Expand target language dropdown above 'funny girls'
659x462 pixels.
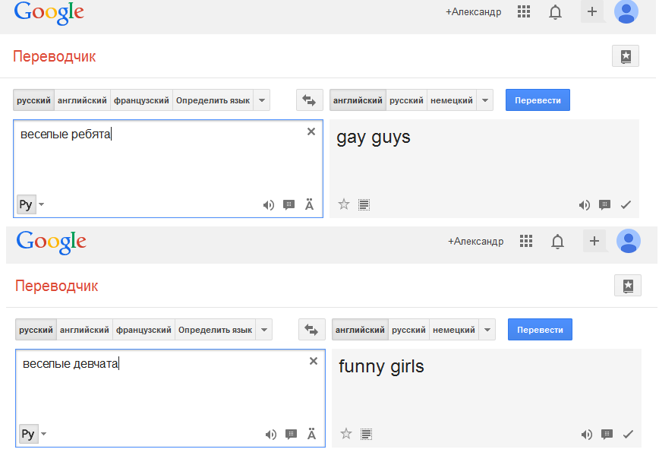(487, 330)
